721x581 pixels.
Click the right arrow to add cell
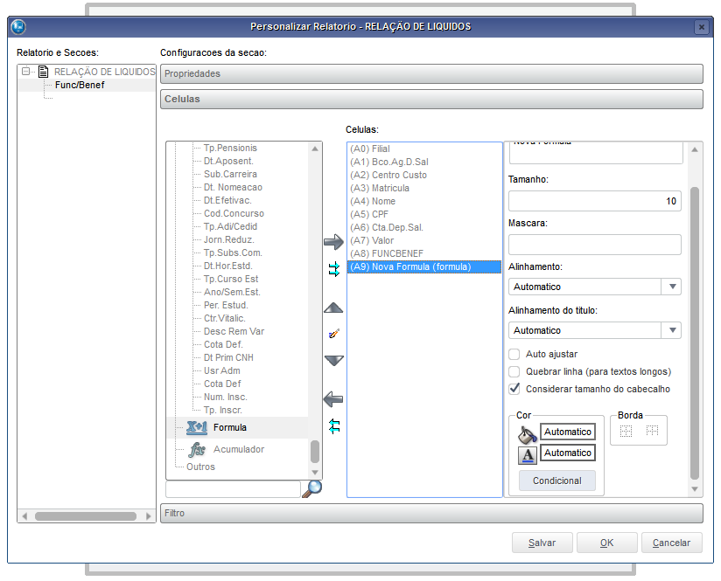tap(333, 242)
